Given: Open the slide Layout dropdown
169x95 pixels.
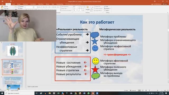Looking at the screenshot, I should [x=21, y=6].
